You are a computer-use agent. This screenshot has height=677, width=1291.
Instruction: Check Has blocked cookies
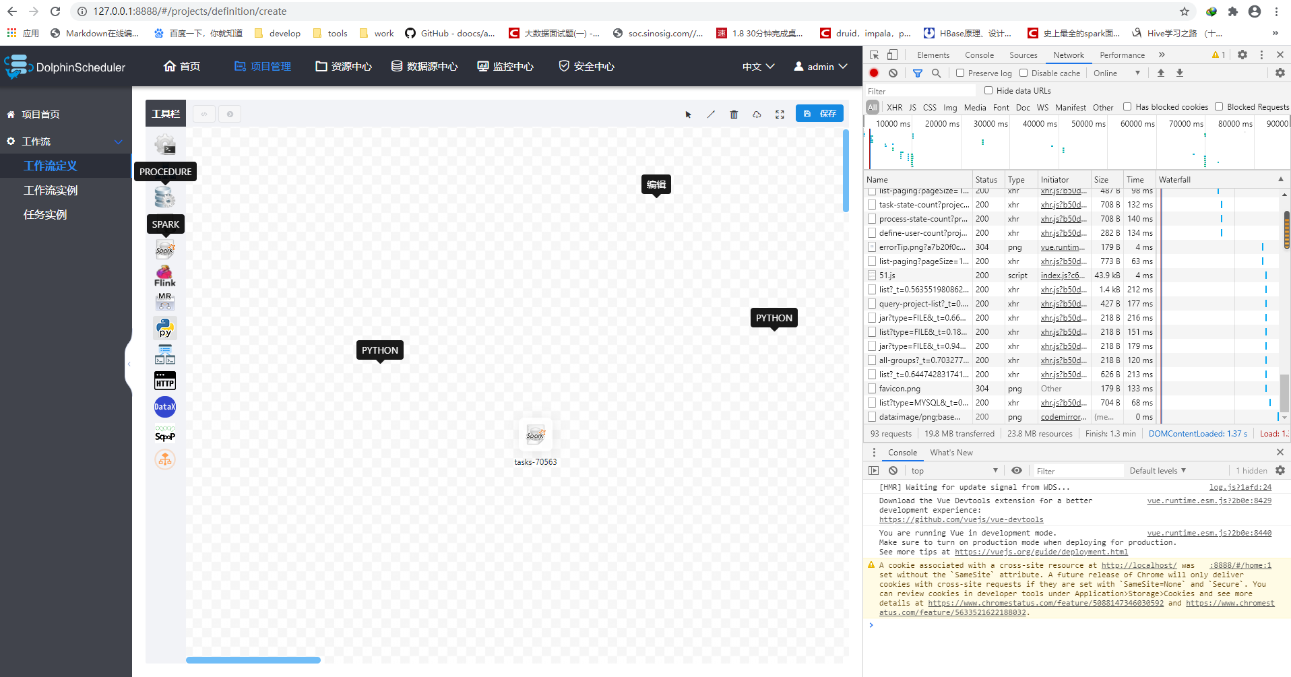[x=1127, y=106]
